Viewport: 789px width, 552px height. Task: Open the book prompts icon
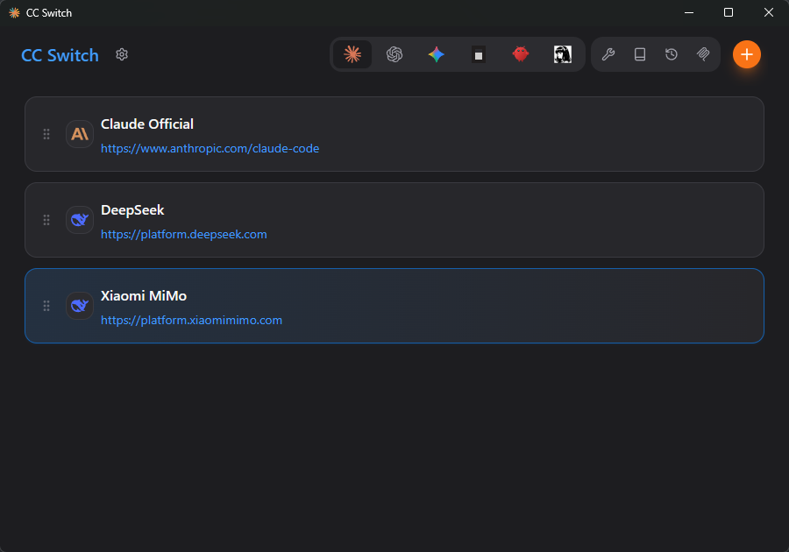click(640, 54)
